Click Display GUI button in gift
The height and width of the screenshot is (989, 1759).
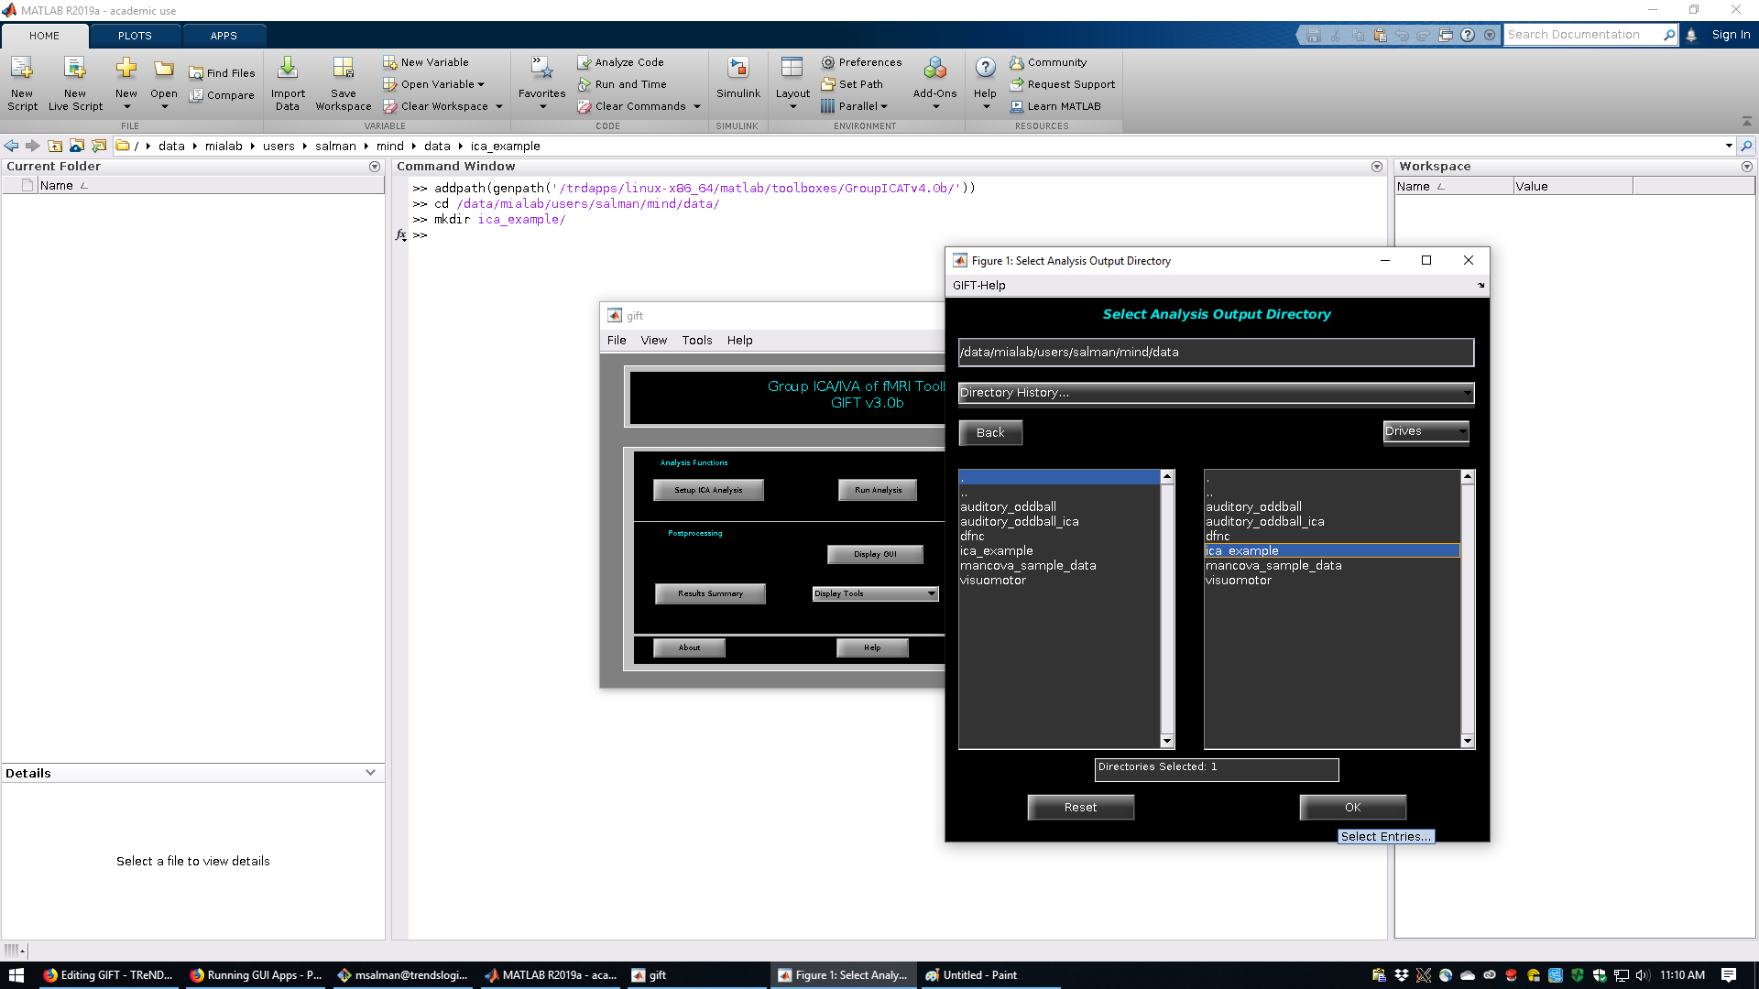[875, 554]
